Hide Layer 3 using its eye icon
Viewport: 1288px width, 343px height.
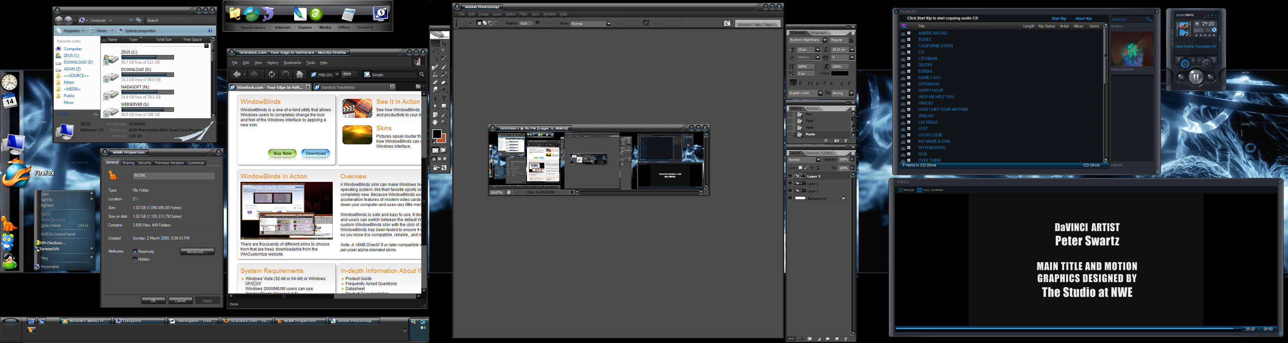791,176
